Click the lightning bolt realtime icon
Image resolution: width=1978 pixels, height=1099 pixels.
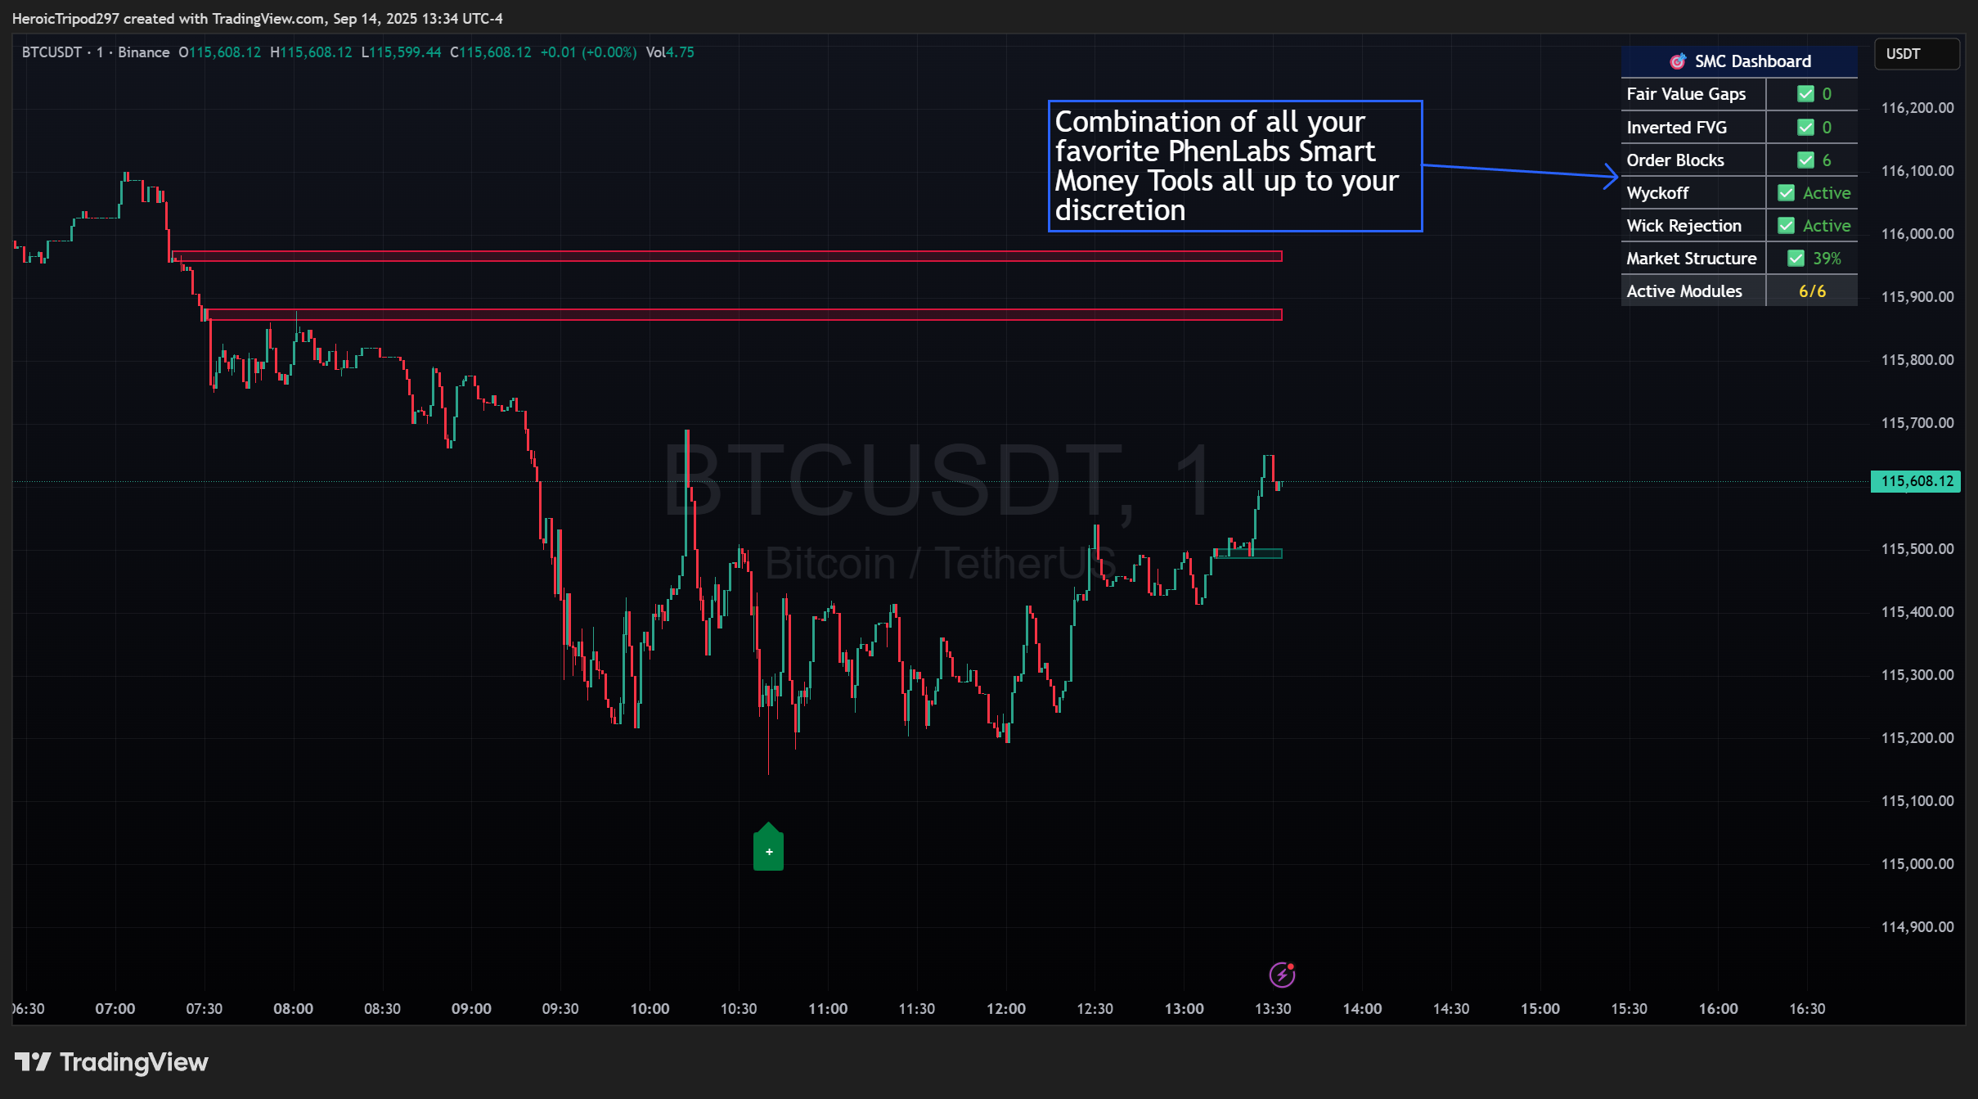[x=1282, y=975]
